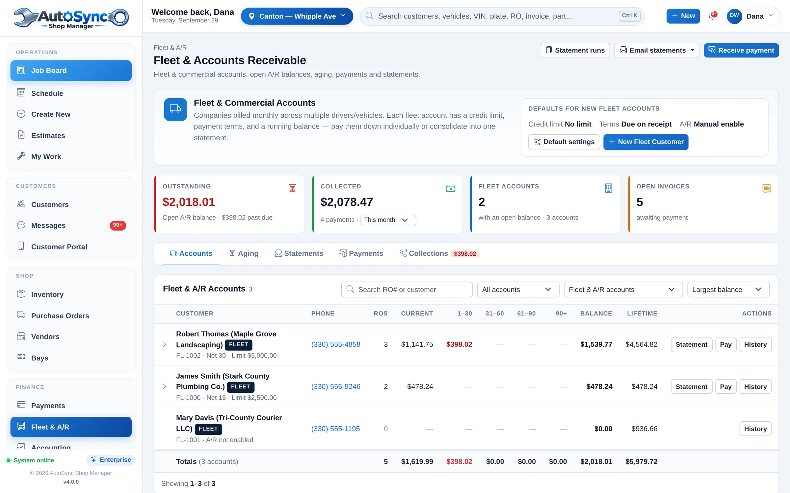Viewport: 790px width, 493px height.
Task: Open the Dana user account menu
Action: [x=752, y=16]
